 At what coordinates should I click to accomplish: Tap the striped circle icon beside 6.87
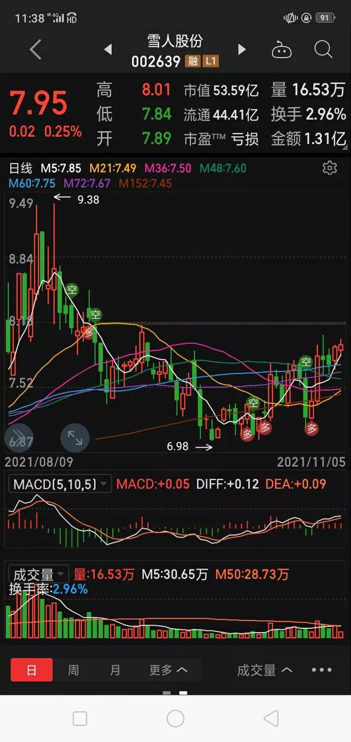[x=19, y=438]
